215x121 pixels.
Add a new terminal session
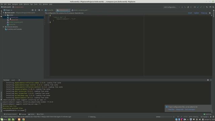19,80
